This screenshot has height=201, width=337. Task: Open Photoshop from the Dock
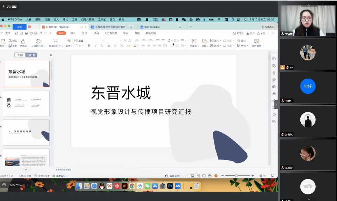point(170,186)
